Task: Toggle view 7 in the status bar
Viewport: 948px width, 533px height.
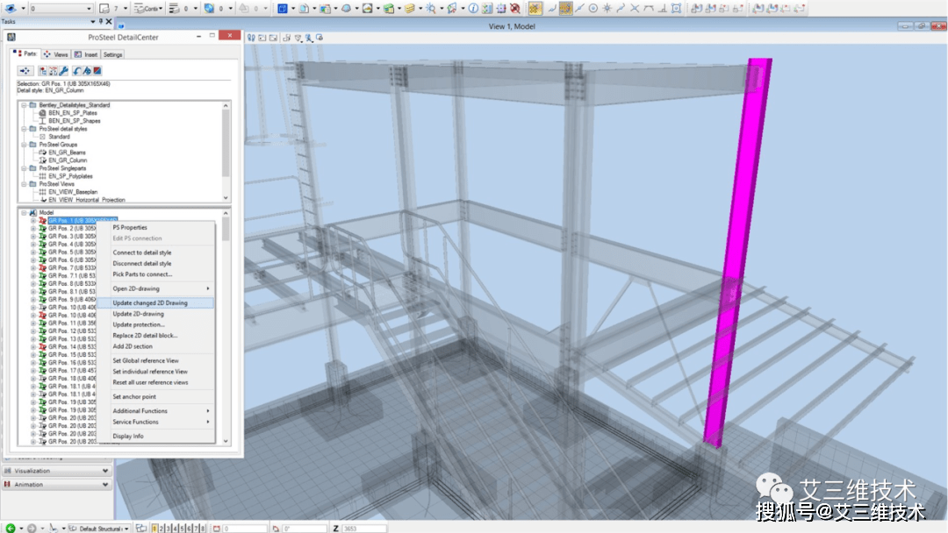Action: (x=195, y=528)
